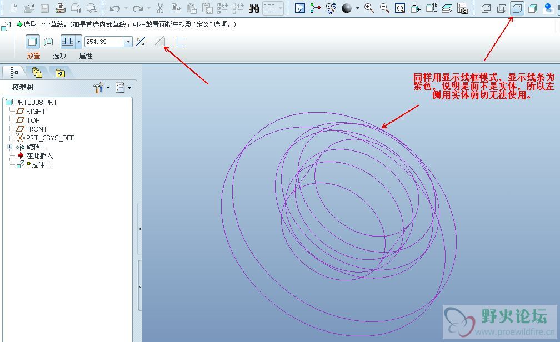The image size is (560, 342).
Task: Regenerate the model
Action: [222, 8]
